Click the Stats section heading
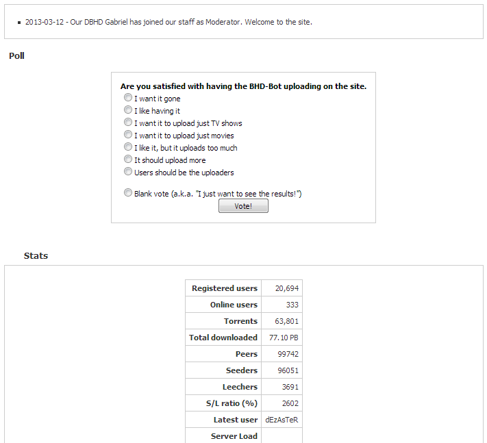This screenshot has width=487, height=443. (x=36, y=256)
